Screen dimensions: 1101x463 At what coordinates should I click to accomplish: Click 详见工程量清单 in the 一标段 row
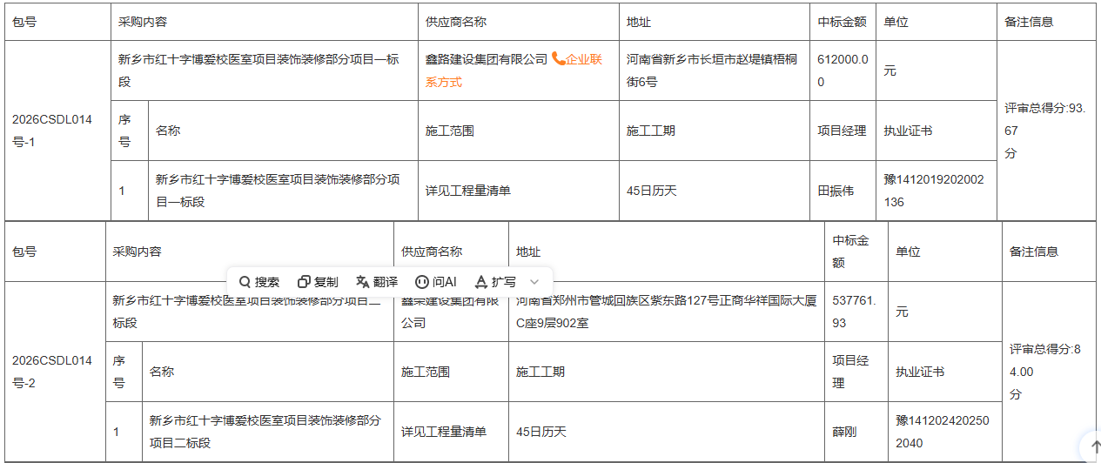pos(468,191)
